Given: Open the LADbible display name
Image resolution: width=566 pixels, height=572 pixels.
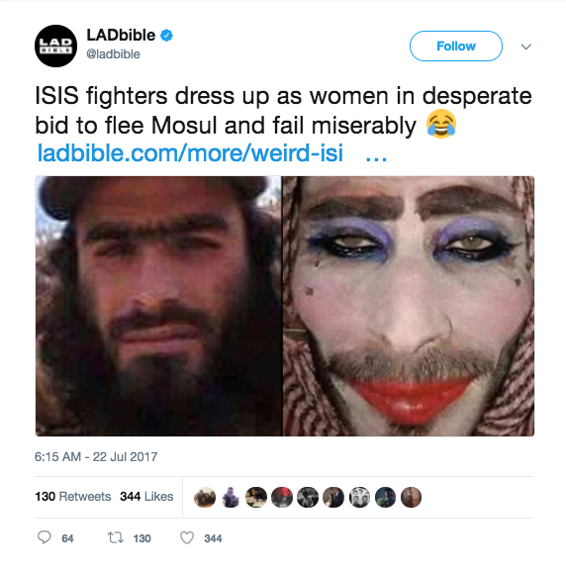Looking at the screenshot, I should click(121, 36).
